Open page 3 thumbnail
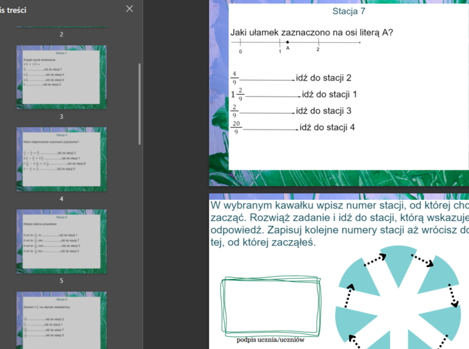The width and height of the screenshot is (469, 349). [61, 77]
